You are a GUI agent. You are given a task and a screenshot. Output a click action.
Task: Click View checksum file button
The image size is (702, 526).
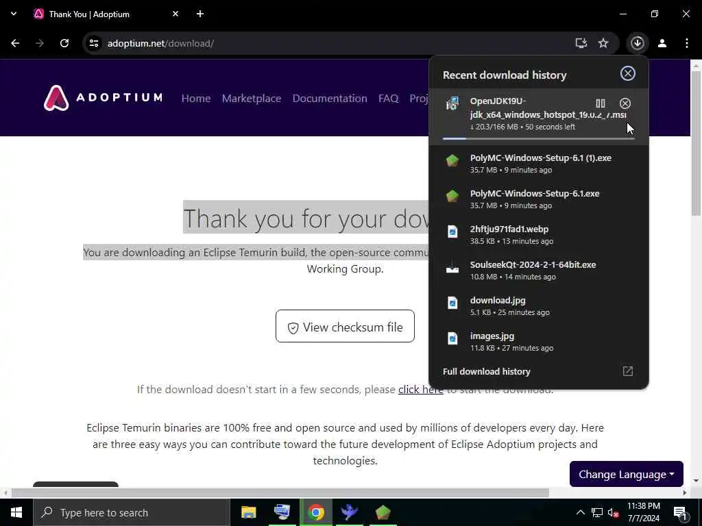pyautogui.click(x=346, y=326)
